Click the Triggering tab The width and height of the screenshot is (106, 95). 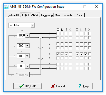point(47,15)
